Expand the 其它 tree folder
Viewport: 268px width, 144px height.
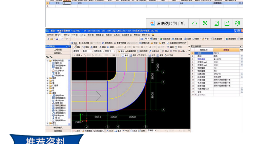[x=48, y=123]
